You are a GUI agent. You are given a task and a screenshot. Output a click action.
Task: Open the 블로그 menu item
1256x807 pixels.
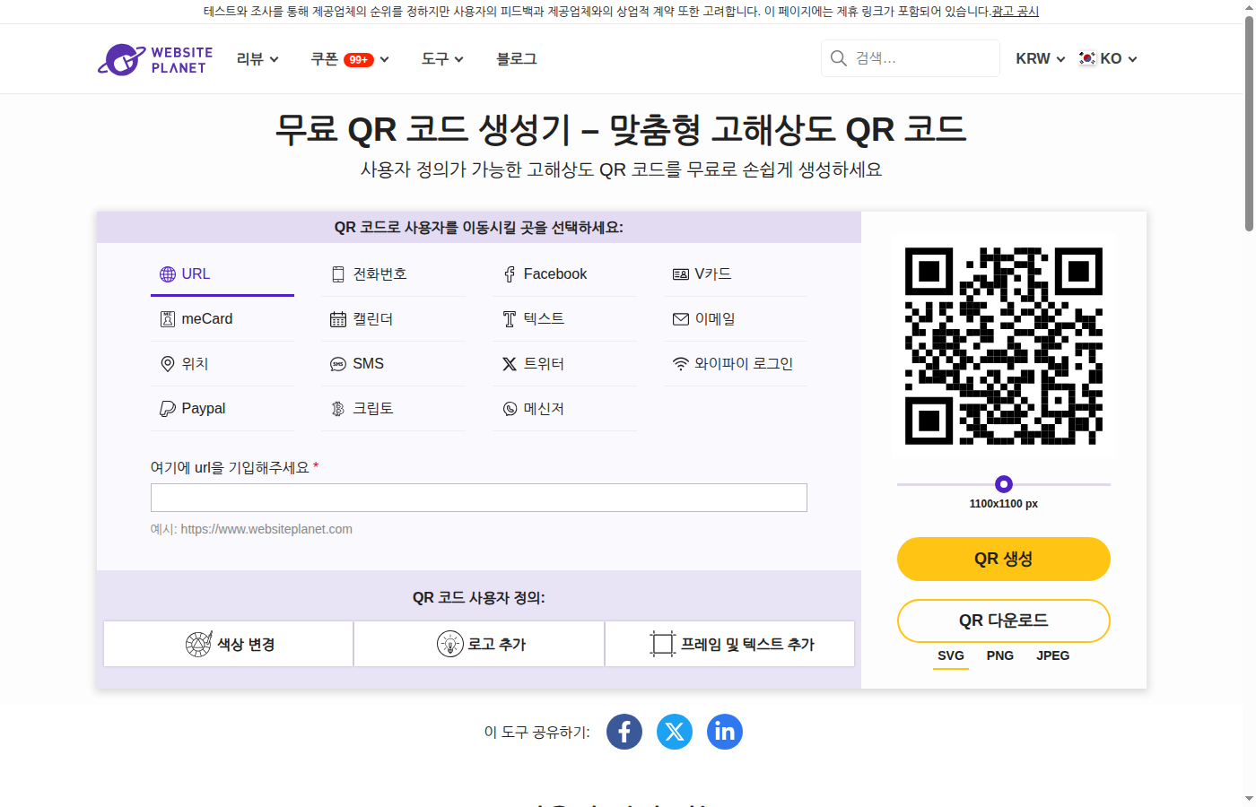pos(516,58)
